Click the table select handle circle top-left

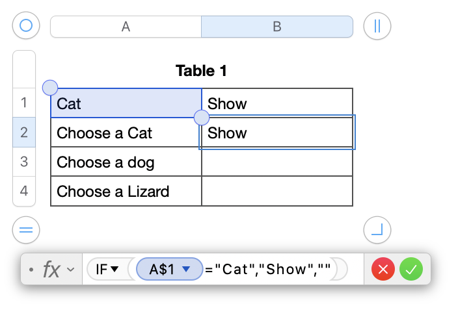point(26,26)
